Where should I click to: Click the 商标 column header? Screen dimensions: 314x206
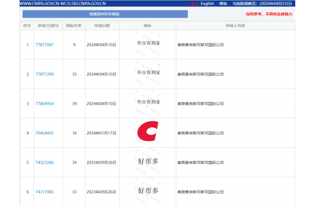click(148, 26)
